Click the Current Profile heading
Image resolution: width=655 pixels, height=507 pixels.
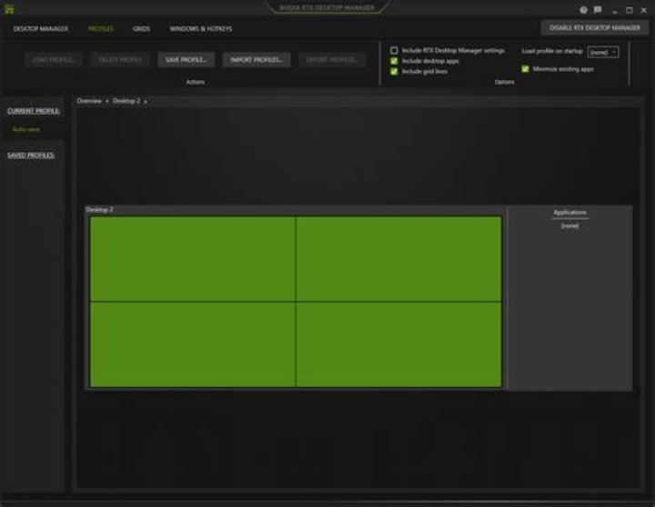(34, 111)
